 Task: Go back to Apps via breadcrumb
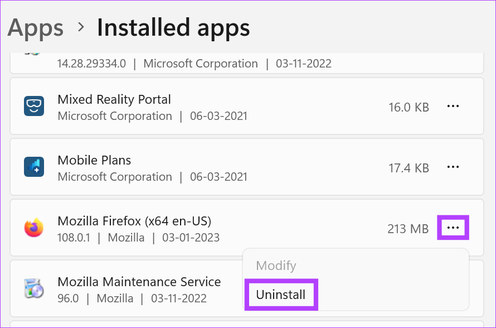tap(36, 27)
